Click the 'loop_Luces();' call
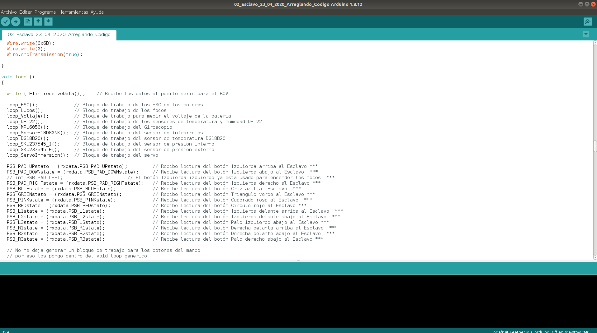This screenshot has height=333, width=597. click(x=25, y=110)
